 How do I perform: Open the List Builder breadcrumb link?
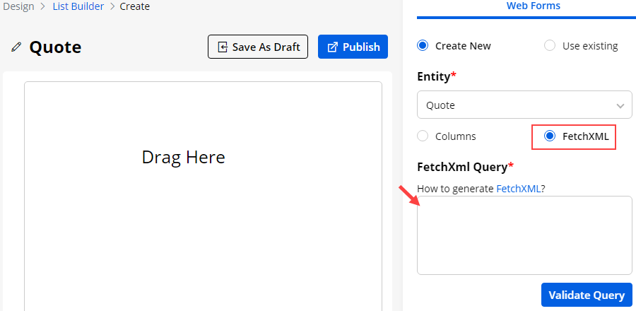78,6
